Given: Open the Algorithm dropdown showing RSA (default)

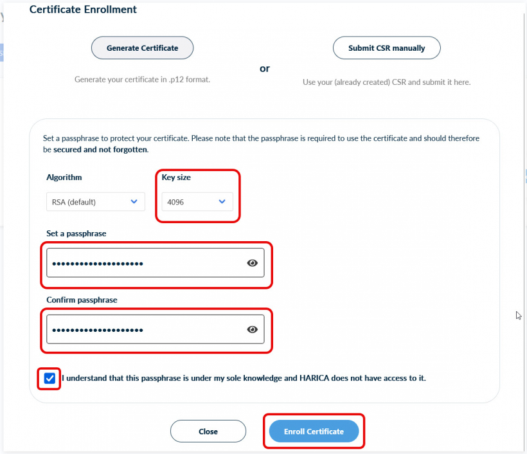Looking at the screenshot, I should tap(95, 202).
